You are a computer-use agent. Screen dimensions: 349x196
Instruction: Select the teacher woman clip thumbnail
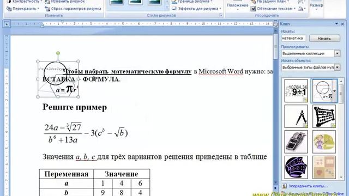(x=324, y=142)
